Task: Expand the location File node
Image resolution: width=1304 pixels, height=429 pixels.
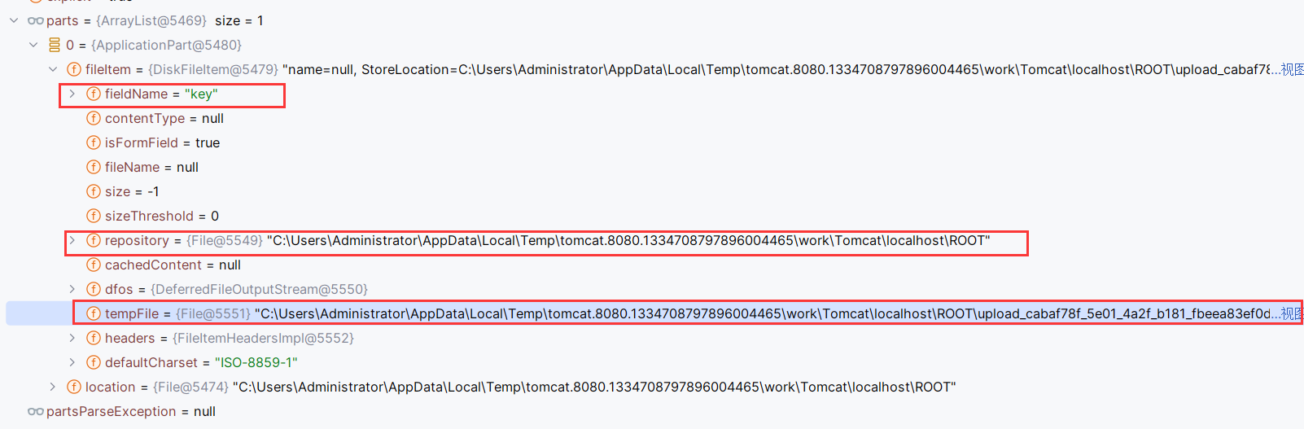Action: point(53,387)
